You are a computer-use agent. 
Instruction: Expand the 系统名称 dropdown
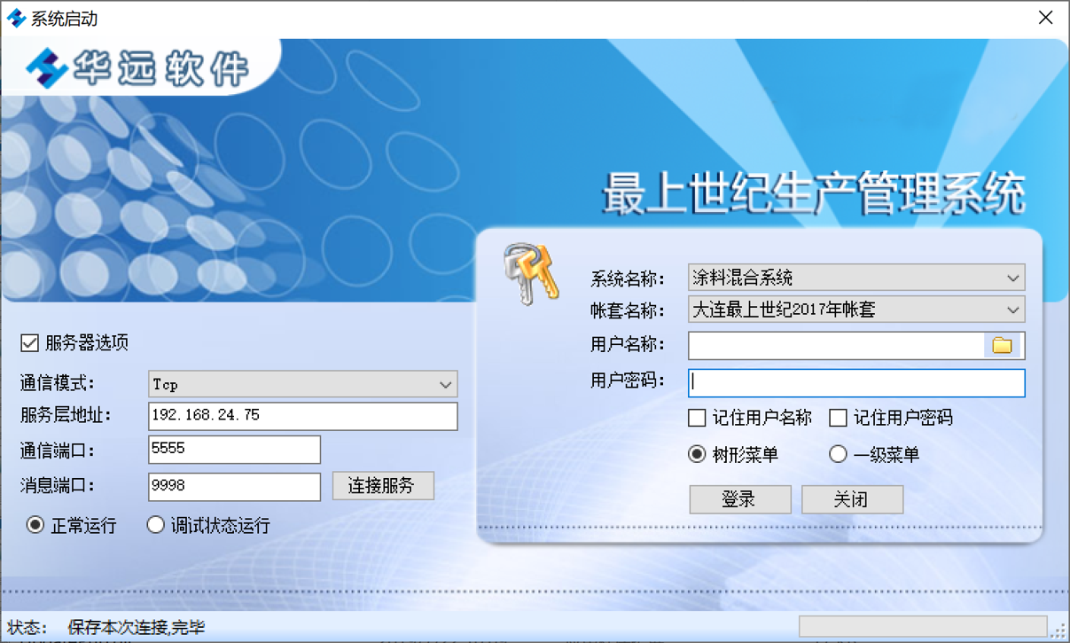point(1012,278)
